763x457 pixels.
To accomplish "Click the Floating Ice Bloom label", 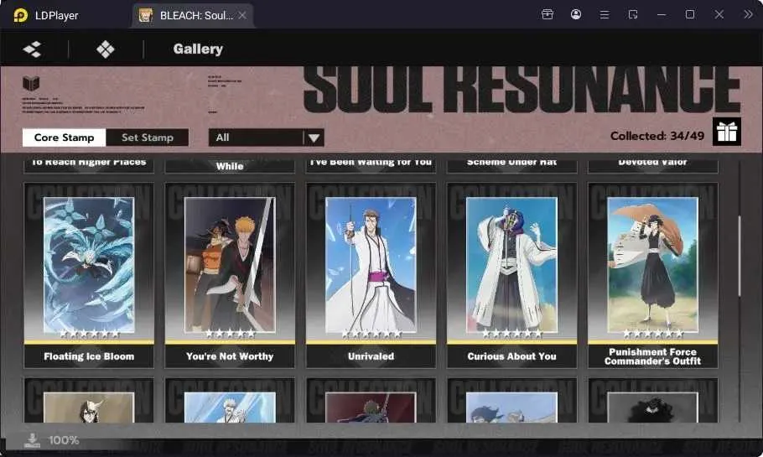I will (x=89, y=356).
